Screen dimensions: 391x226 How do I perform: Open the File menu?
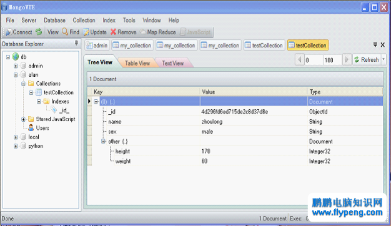(x=10, y=20)
